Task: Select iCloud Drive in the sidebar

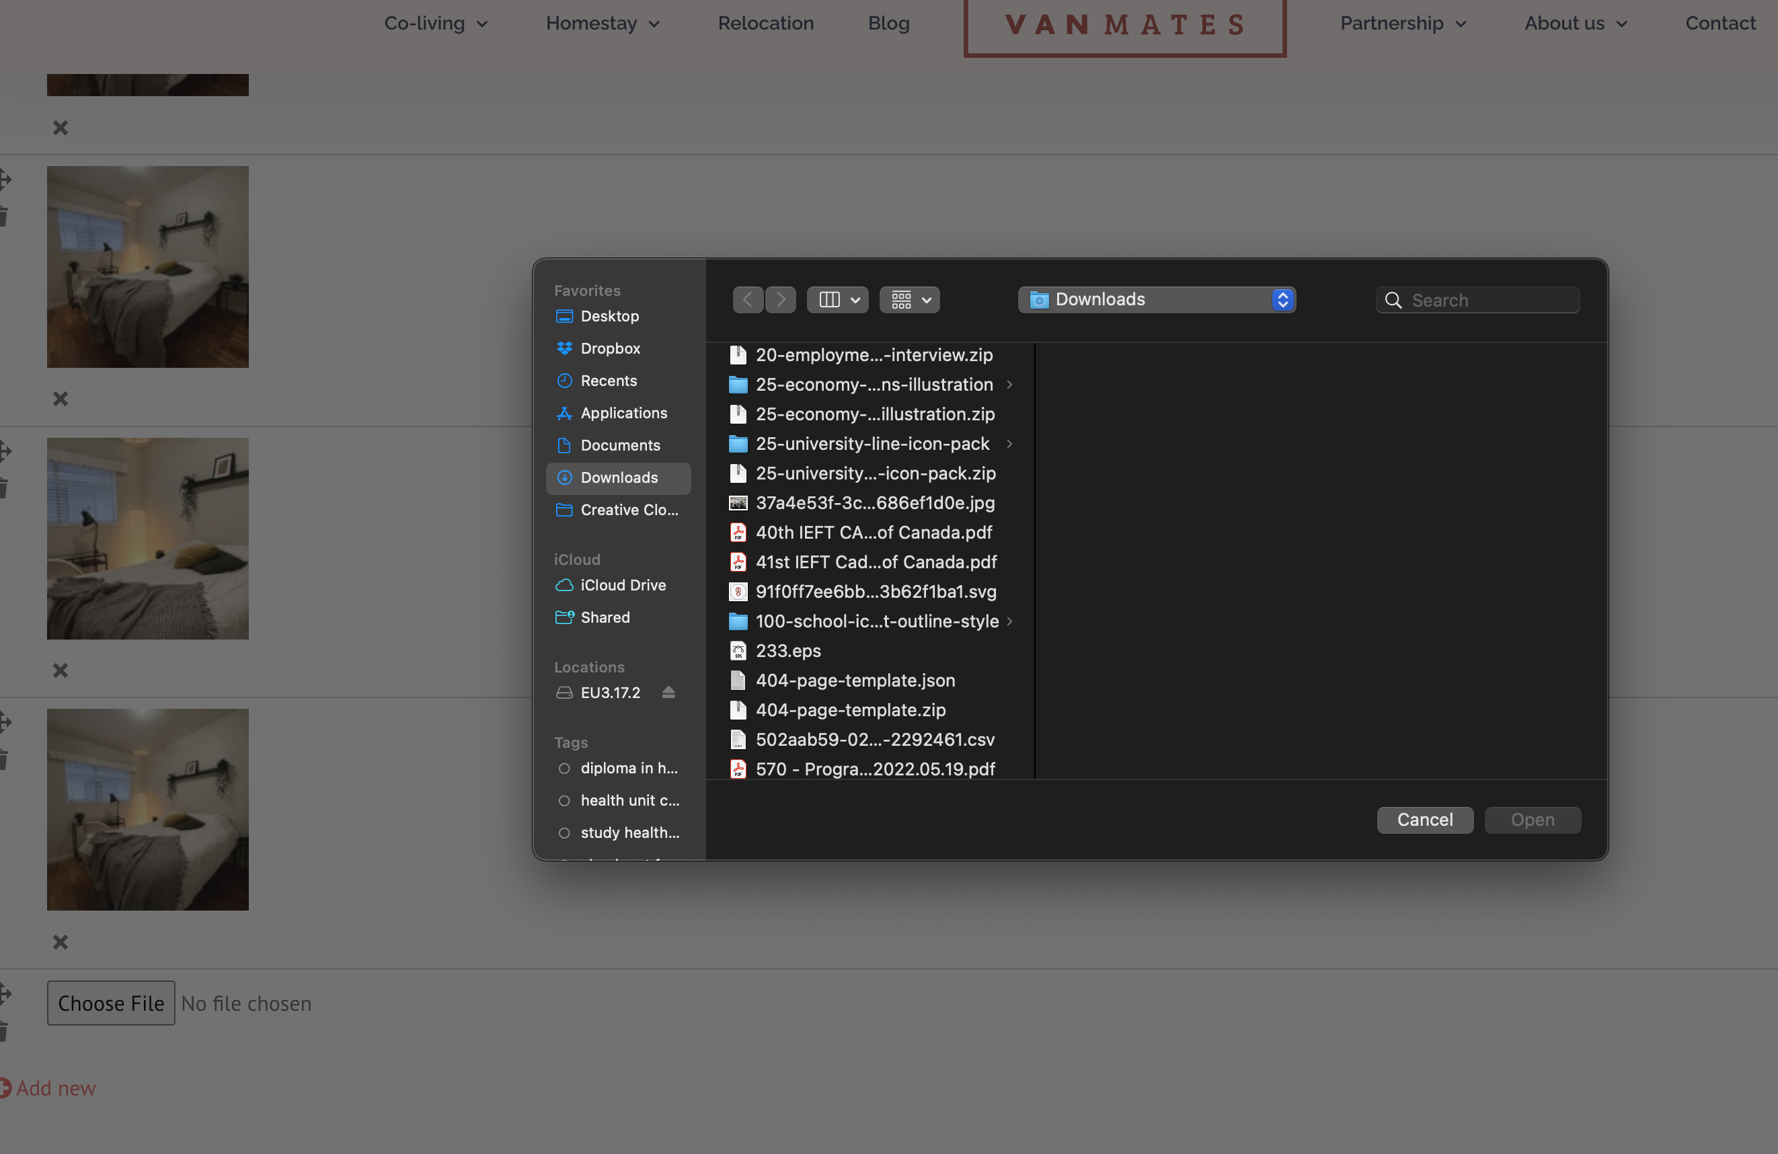Action: click(x=618, y=585)
